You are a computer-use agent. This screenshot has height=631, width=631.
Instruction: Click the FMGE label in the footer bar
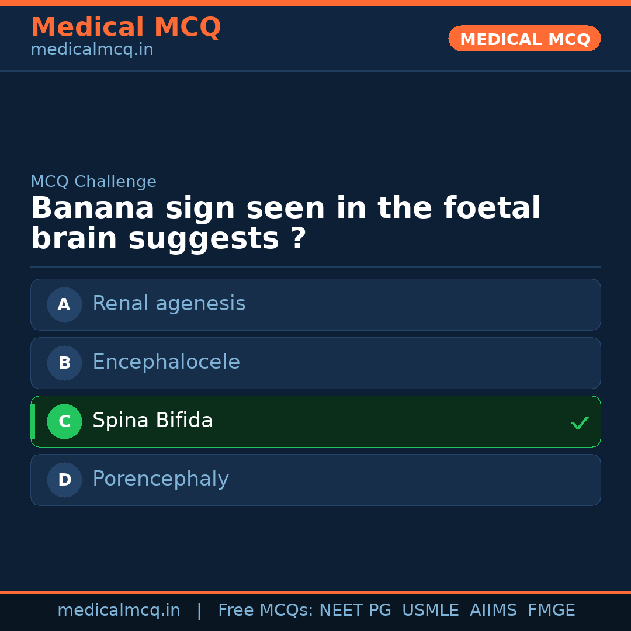tap(551, 610)
